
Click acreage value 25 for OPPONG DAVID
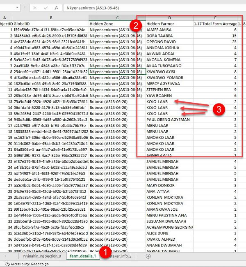click(215, 42)
